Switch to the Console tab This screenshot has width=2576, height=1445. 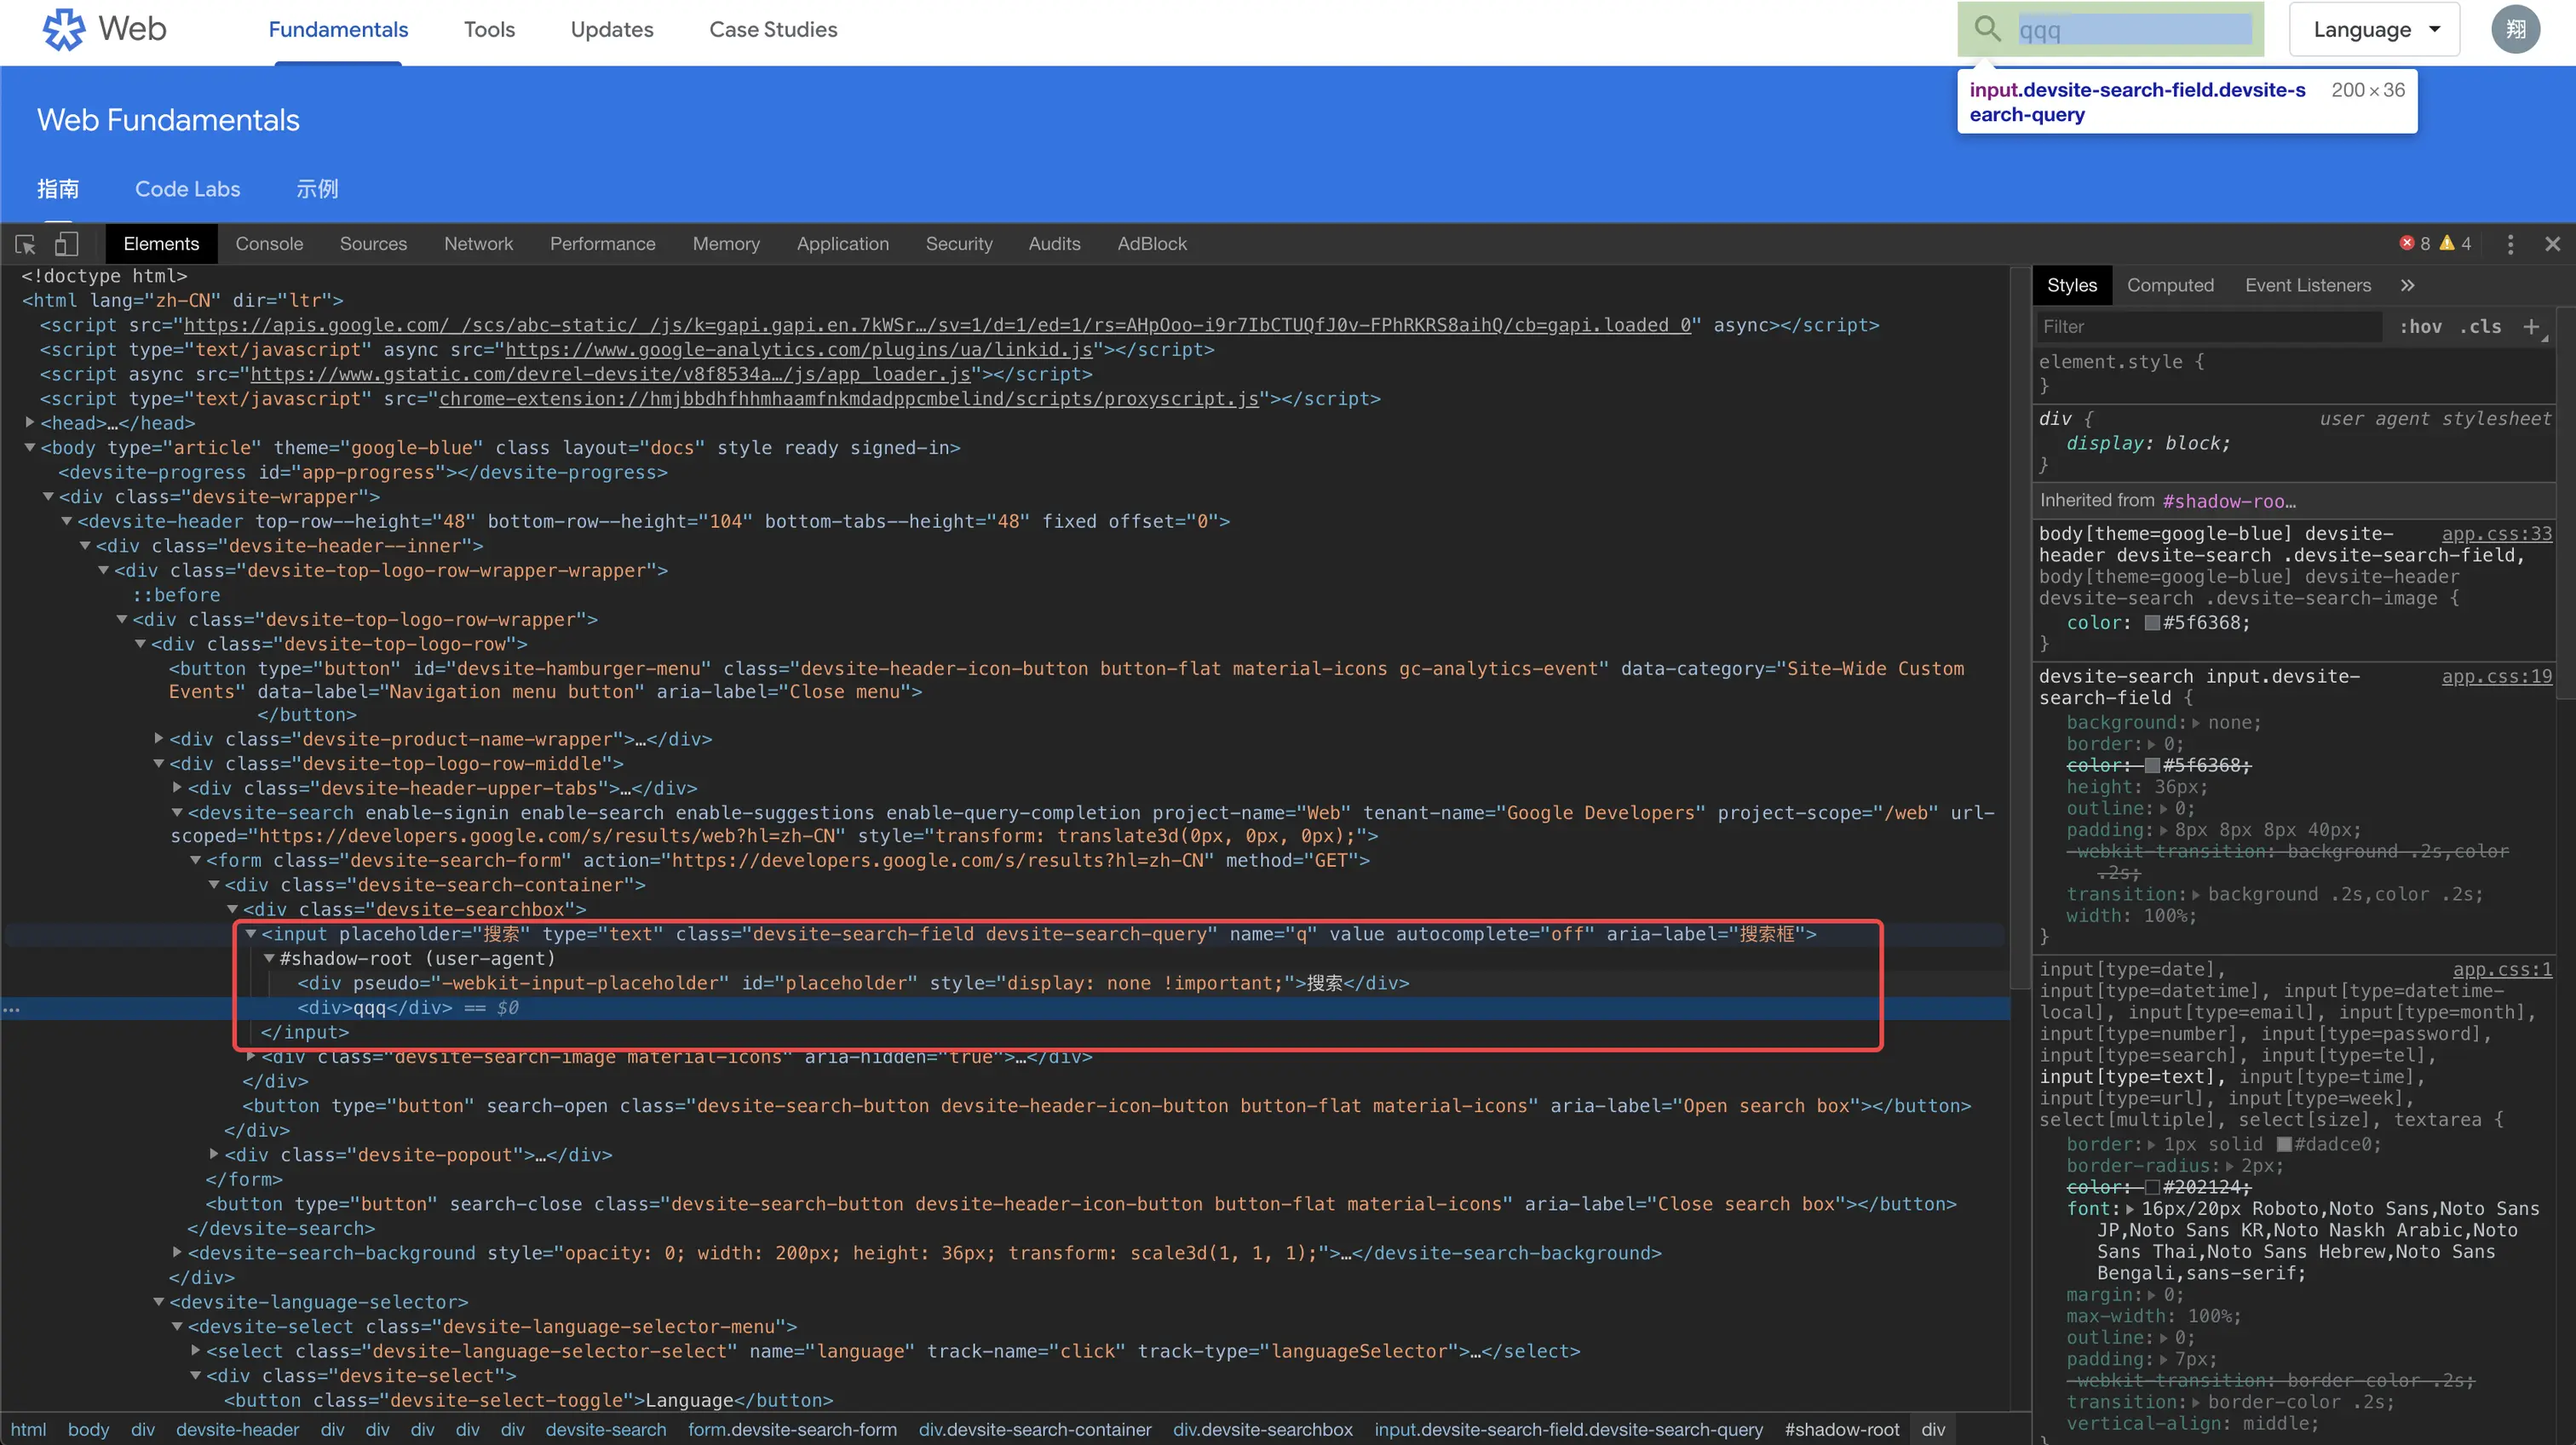tap(269, 244)
